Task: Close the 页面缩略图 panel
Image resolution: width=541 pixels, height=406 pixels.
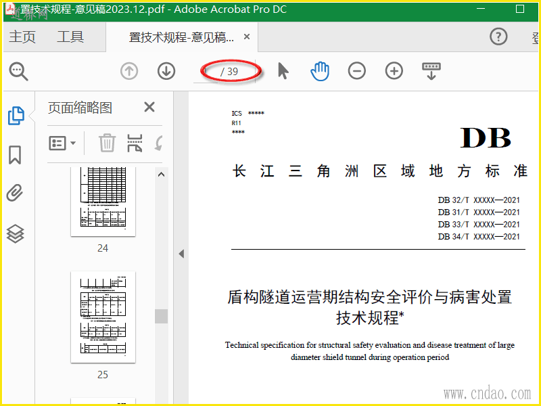Action: pyautogui.click(x=149, y=107)
